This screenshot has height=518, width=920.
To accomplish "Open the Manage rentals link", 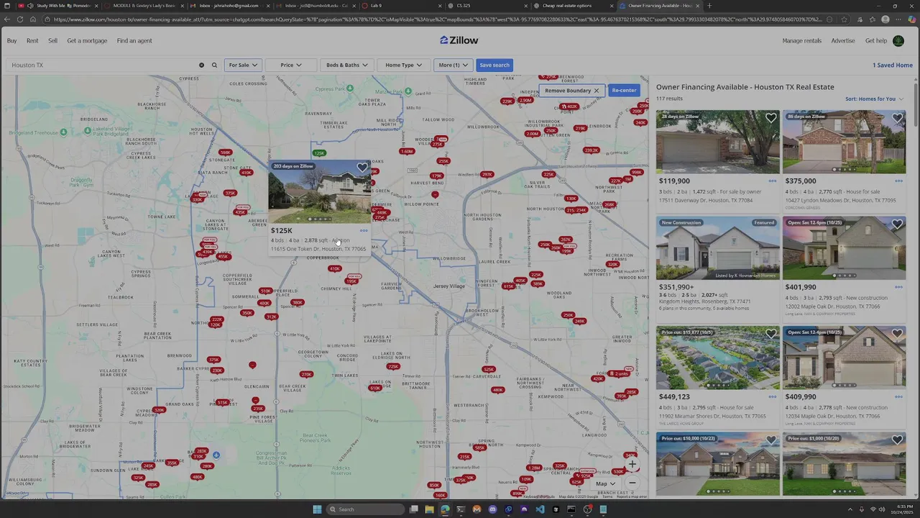I will click(x=801, y=40).
